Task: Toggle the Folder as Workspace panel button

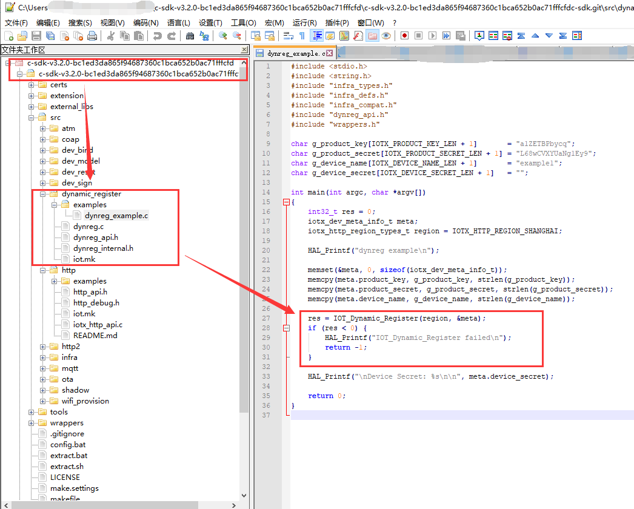Action: [372, 36]
